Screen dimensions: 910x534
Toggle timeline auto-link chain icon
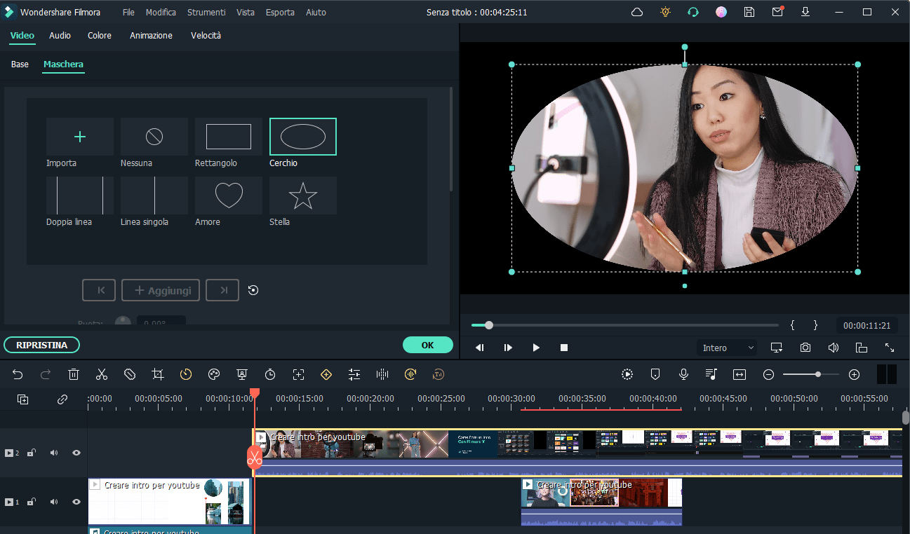coord(62,399)
